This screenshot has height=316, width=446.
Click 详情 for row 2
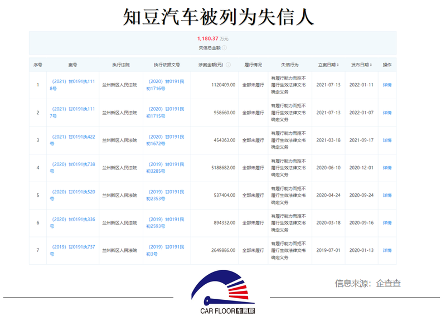(387, 113)
